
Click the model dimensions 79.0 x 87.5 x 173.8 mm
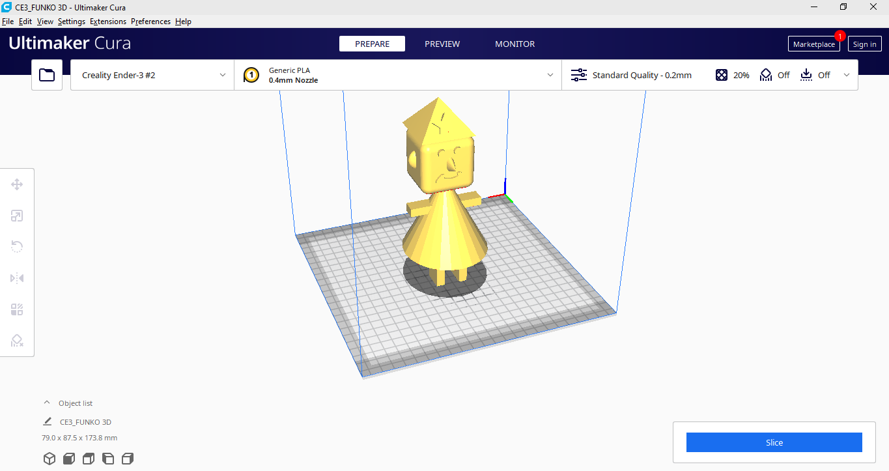click(x=79, y=438)
